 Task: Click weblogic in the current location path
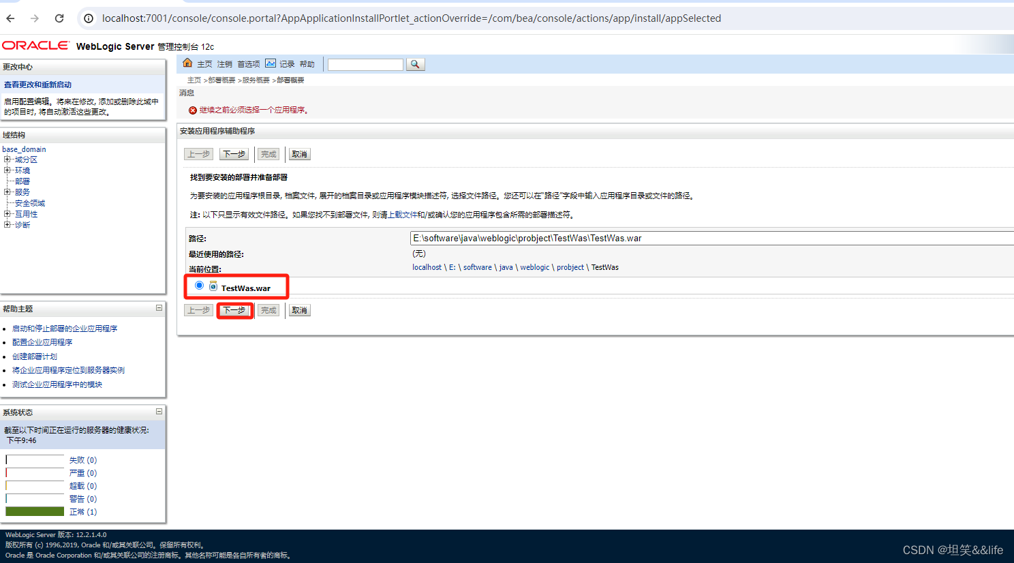click(534, 267)
